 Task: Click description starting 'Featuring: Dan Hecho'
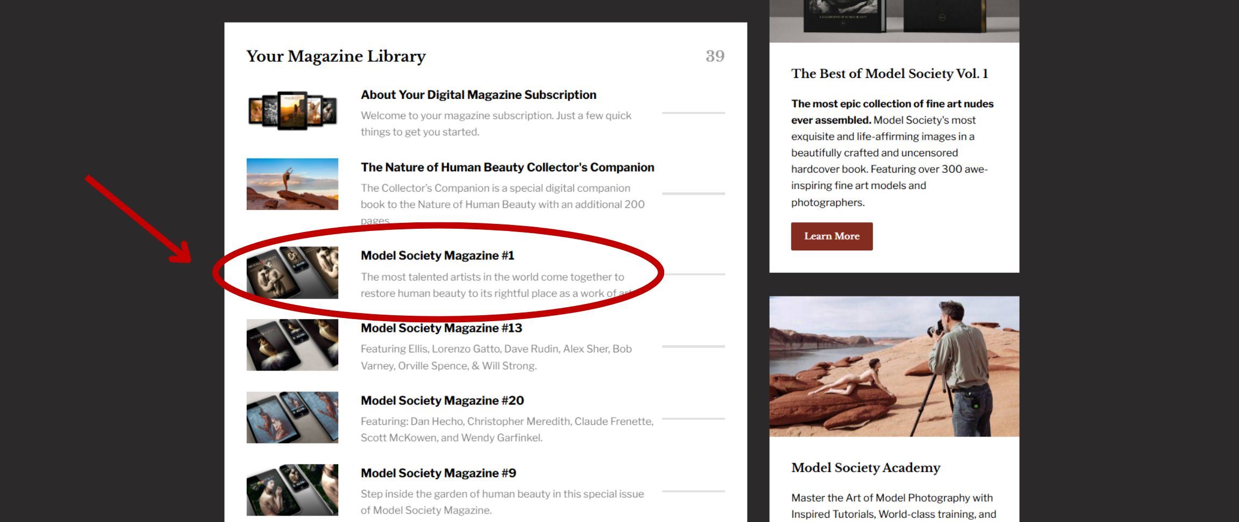tap(507, 430)
